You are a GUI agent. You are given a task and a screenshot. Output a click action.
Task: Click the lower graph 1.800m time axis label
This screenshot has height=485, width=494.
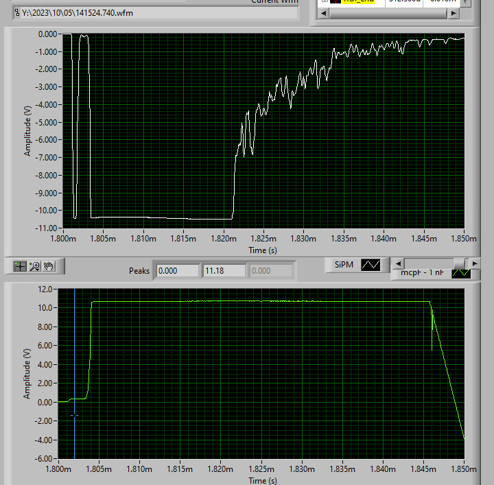[x=58, y=469]
